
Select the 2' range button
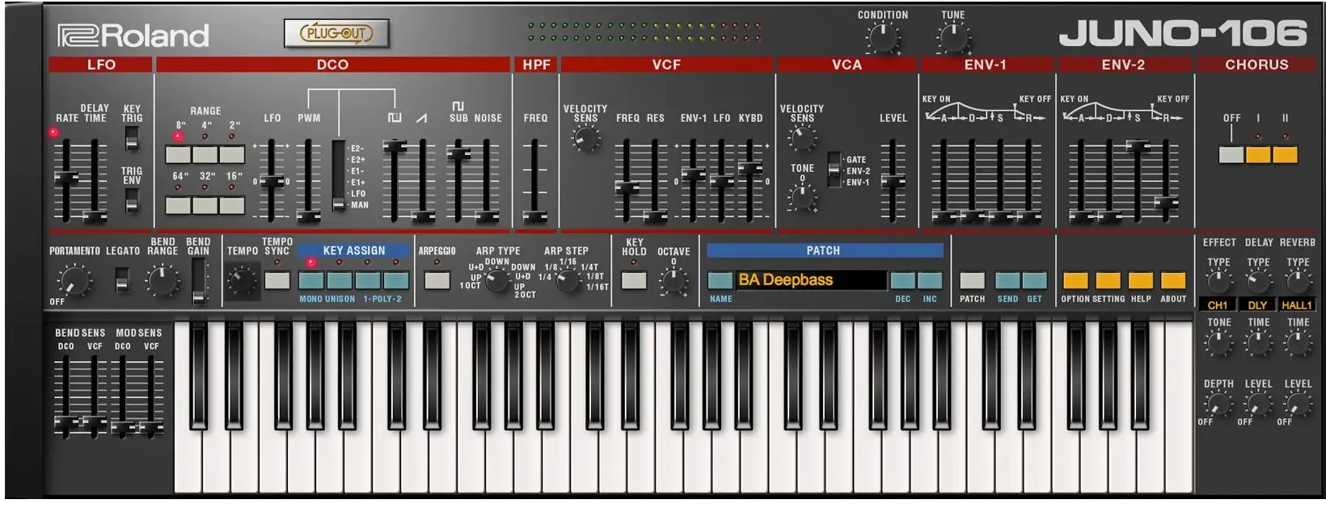232,154
